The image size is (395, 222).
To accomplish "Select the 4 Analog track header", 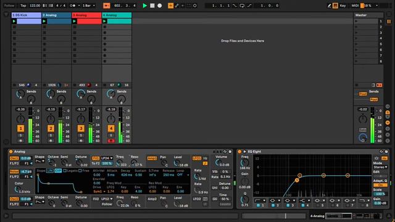I will [x=117, y=15].
